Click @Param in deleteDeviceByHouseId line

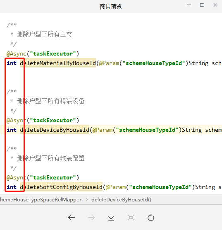[103, 130]
